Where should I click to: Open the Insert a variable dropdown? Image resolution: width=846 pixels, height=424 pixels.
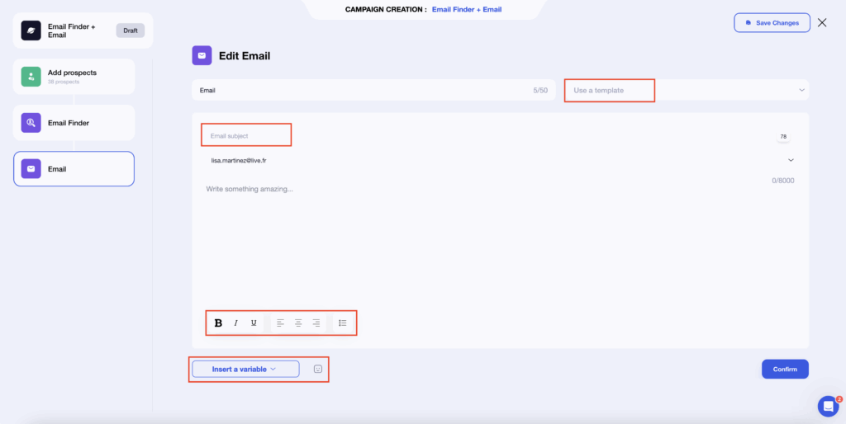(x=245, y=369)
